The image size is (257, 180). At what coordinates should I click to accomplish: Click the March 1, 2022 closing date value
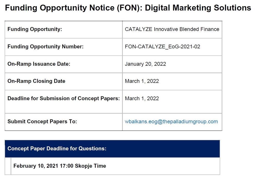click(142, 81)
